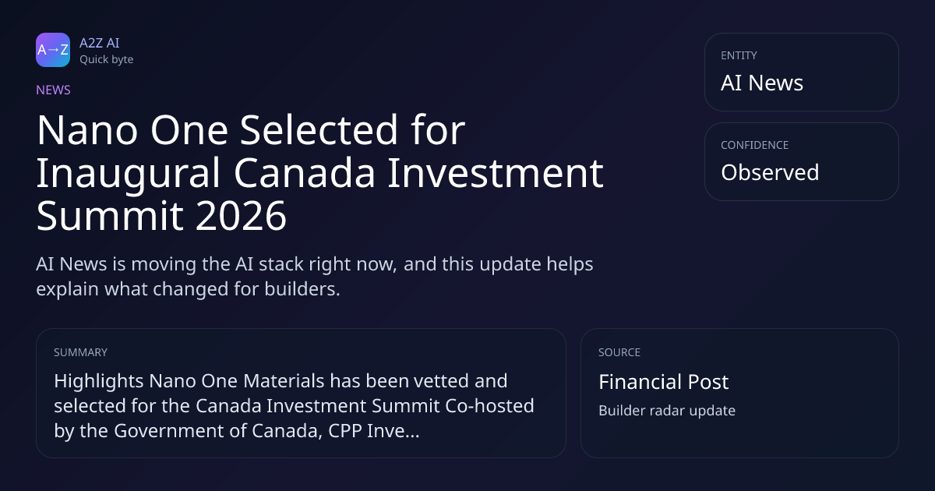This screenshot has height=491, width=935.
Task: Click the SUMMARY label
Action: [80, 352]
